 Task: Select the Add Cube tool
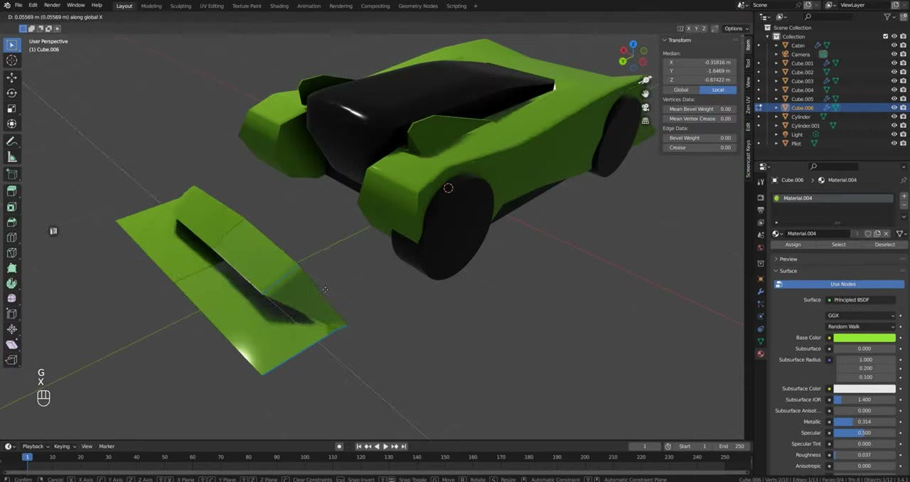coord(11,174)
